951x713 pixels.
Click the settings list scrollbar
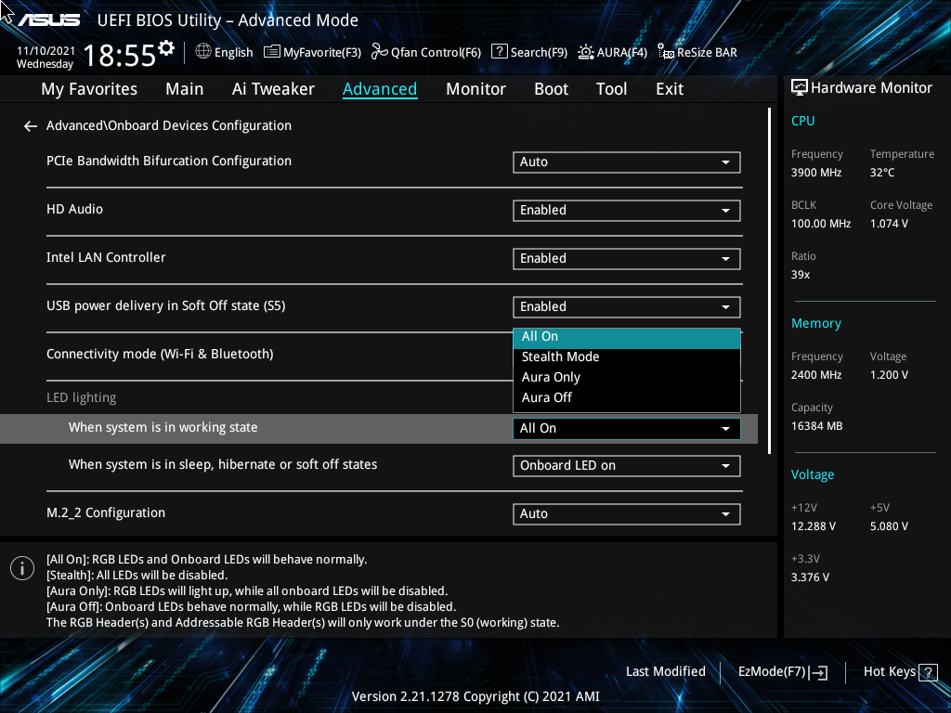770,280
